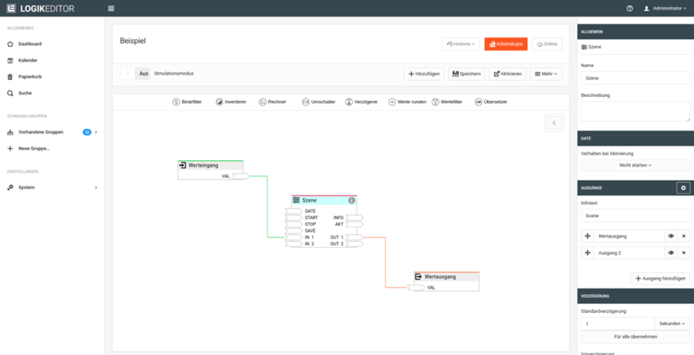Open Kalender in the sidebar
The width and height of the screenshot is (694, 355).
pos(27,60)
